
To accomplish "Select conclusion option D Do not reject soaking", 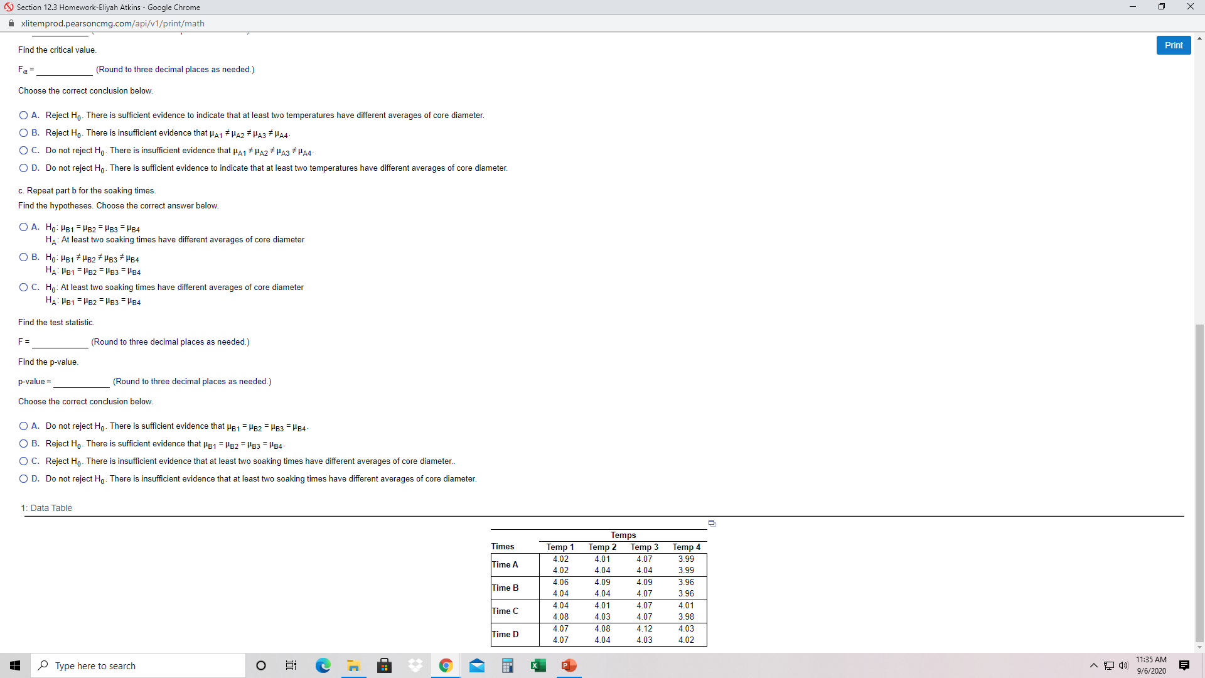I will click(x=23, y=478).
